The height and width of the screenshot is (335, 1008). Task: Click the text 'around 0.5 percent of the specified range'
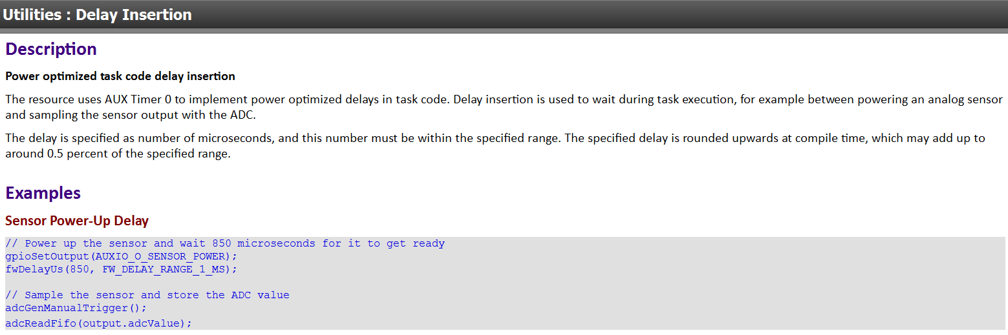116,154
